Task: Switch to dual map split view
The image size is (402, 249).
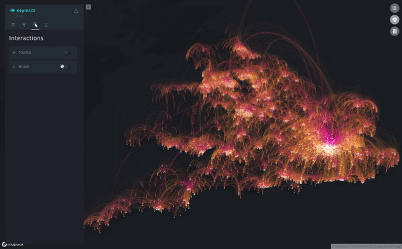Action: pos(395,8)
